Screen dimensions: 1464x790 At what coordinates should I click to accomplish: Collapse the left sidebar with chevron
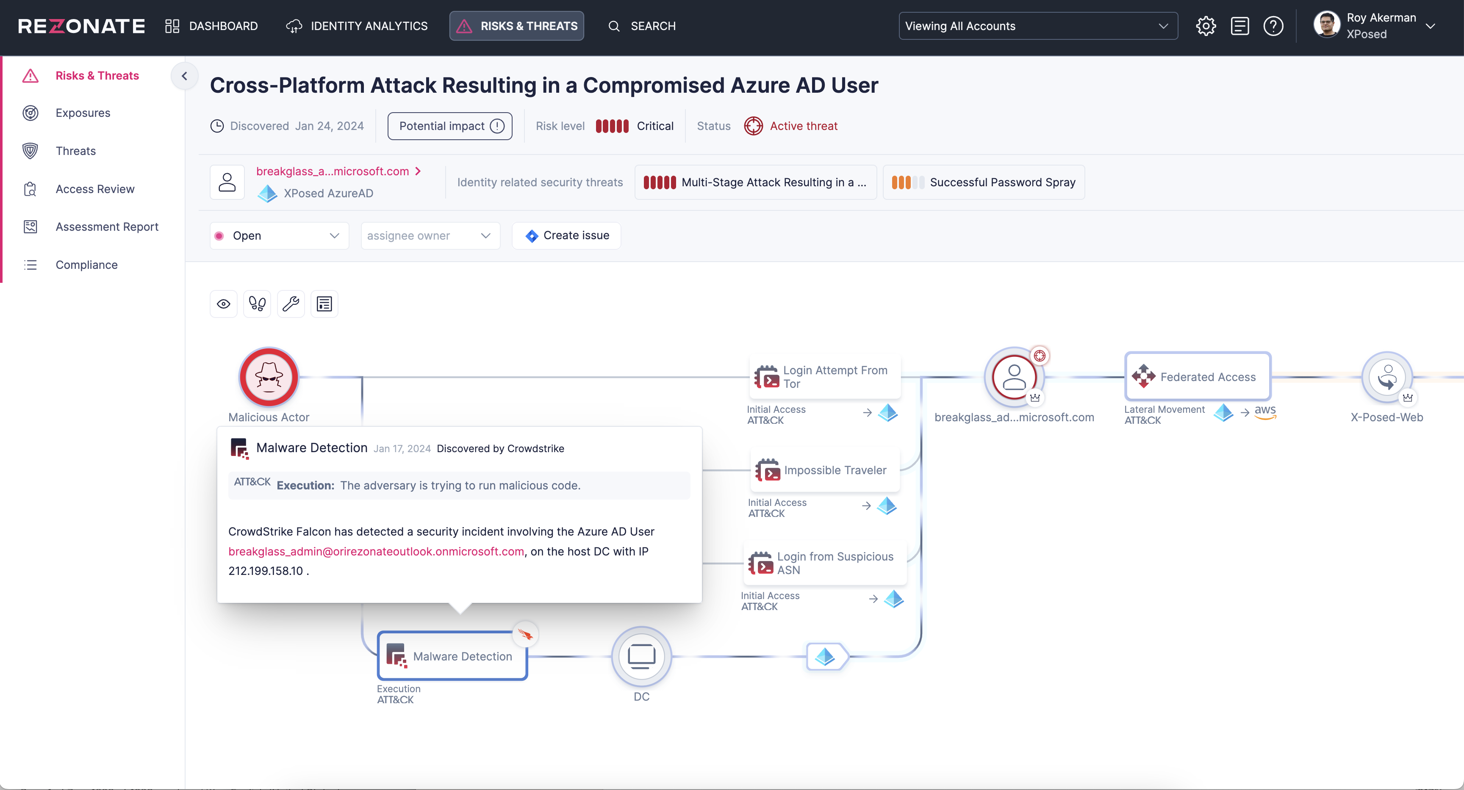184,75
